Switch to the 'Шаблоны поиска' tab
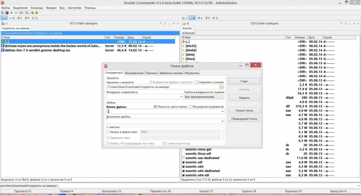The height and width of the screenshot is (195, 361). pos(171,73)
